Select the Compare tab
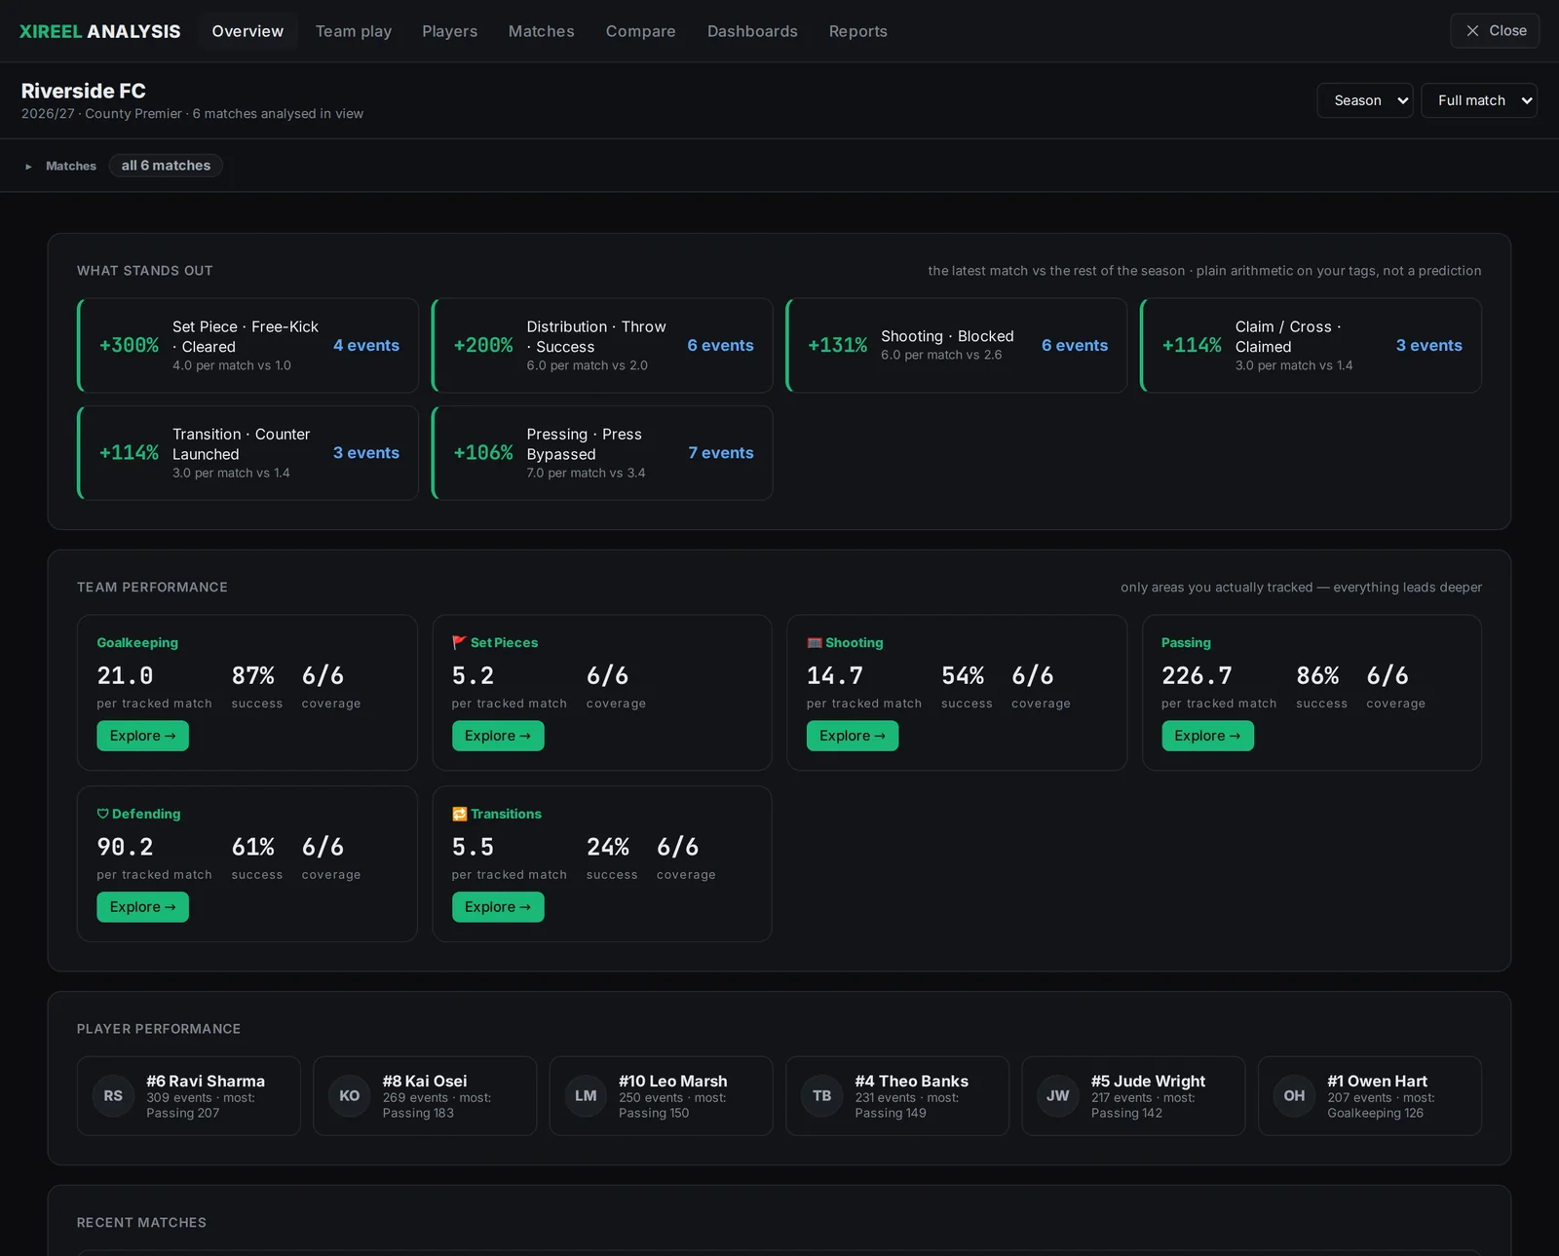The height and width of the screenshot is (1256, 1559). pos(641,31)
